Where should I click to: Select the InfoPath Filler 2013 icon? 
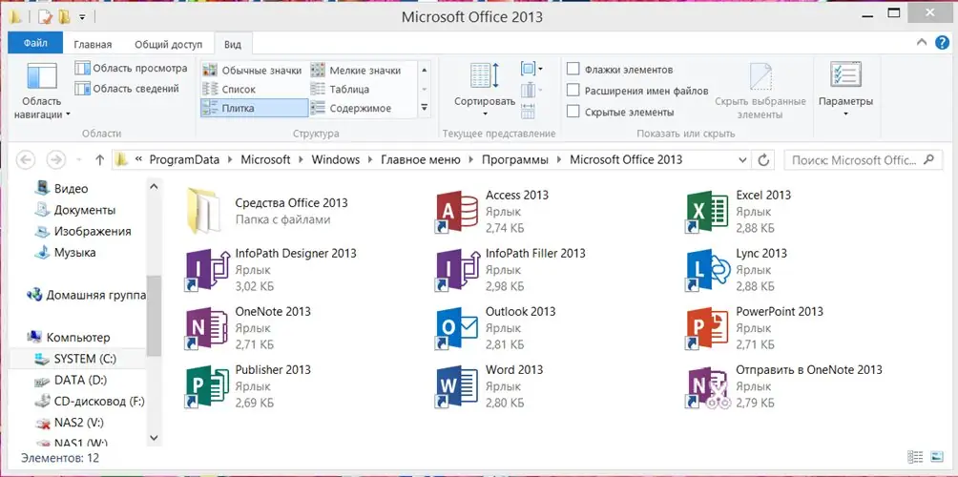(x=457, y=270)
